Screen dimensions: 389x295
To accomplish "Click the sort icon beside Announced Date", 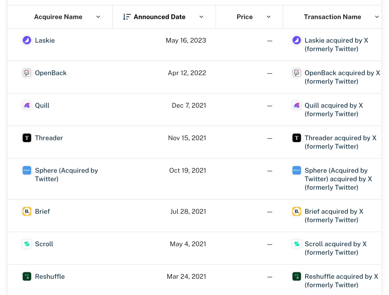I will click(x=127, y=17).
